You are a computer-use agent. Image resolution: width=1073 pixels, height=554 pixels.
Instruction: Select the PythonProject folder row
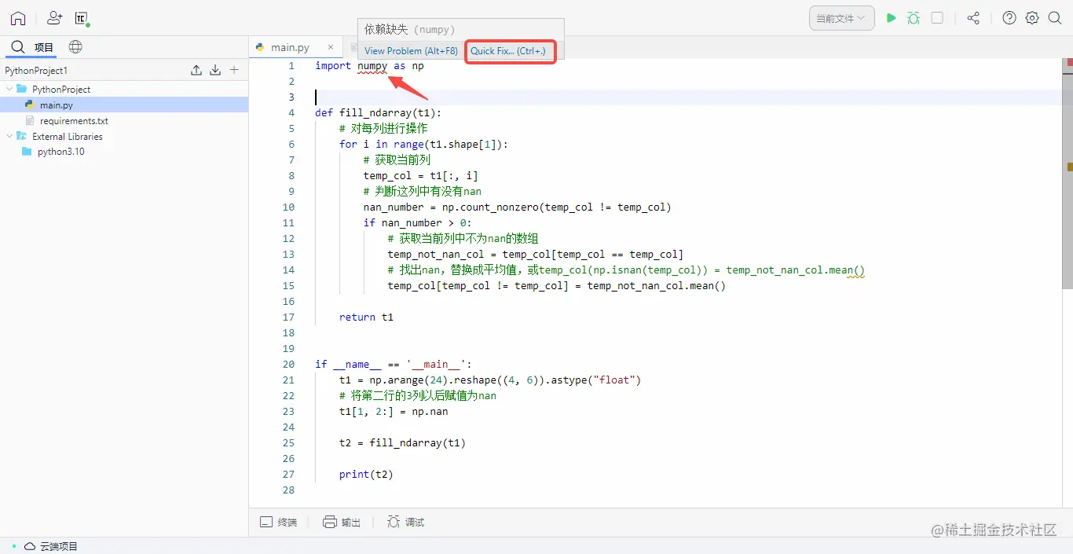(124, 89)
